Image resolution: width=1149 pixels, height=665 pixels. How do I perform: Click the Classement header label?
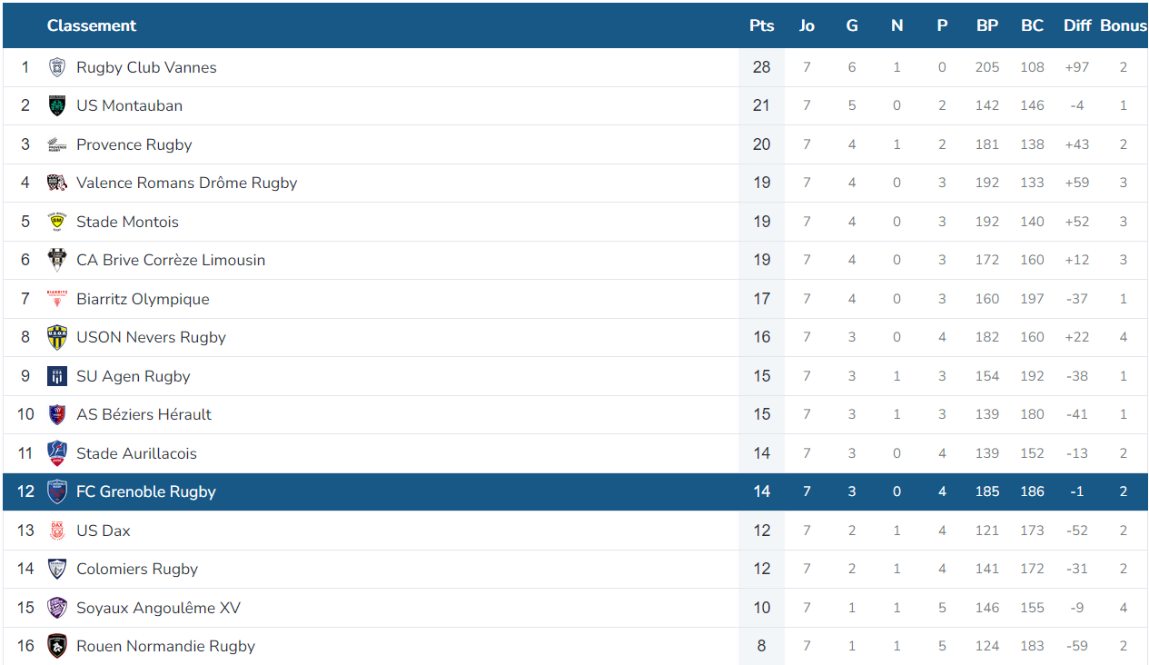pos(92,25)
